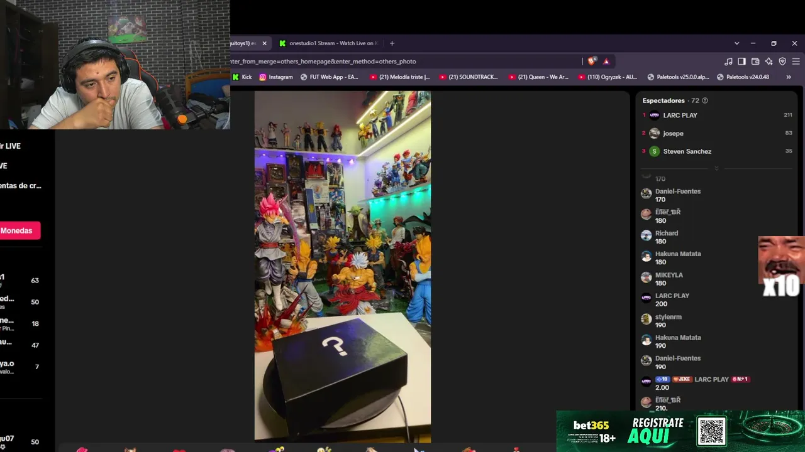Click MIKEYLA's chat avatar

pos(646,277)
